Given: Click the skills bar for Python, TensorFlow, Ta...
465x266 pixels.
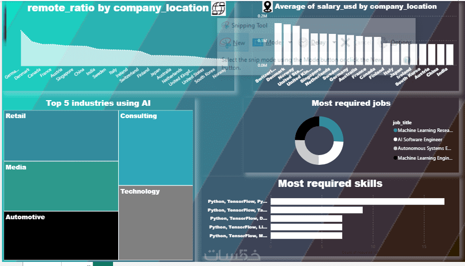Looking at the screenshot, I should coord(317,210).
